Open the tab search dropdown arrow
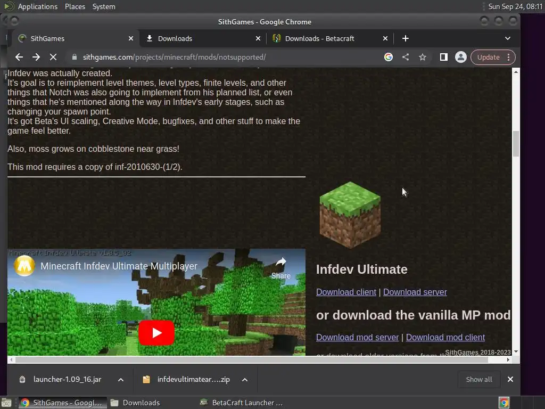This screenshot has height=409, width=545. pyautogui.click(x=507, y=38)
